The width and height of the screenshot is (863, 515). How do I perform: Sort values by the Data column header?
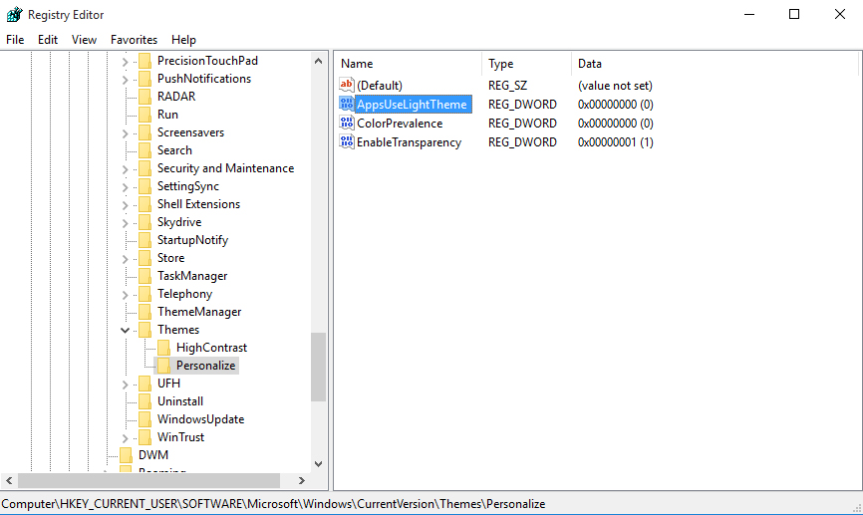pyautogui.click(x=715, y=64)
